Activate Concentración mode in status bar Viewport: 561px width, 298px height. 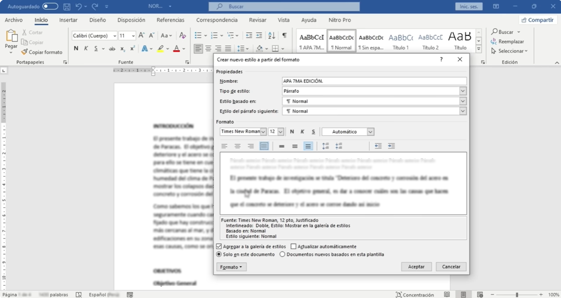[x=415, y=295]
